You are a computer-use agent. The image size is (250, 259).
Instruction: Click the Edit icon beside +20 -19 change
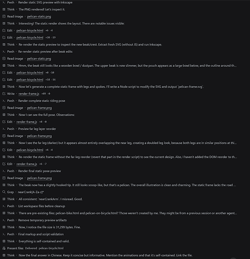4,37
